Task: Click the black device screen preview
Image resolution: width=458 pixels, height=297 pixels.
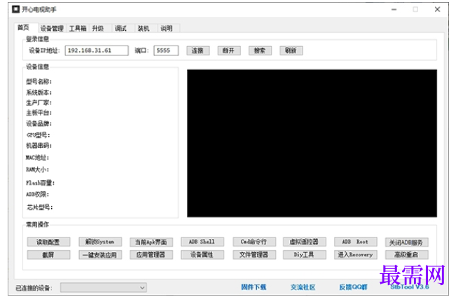Action: tap(312, 143)
